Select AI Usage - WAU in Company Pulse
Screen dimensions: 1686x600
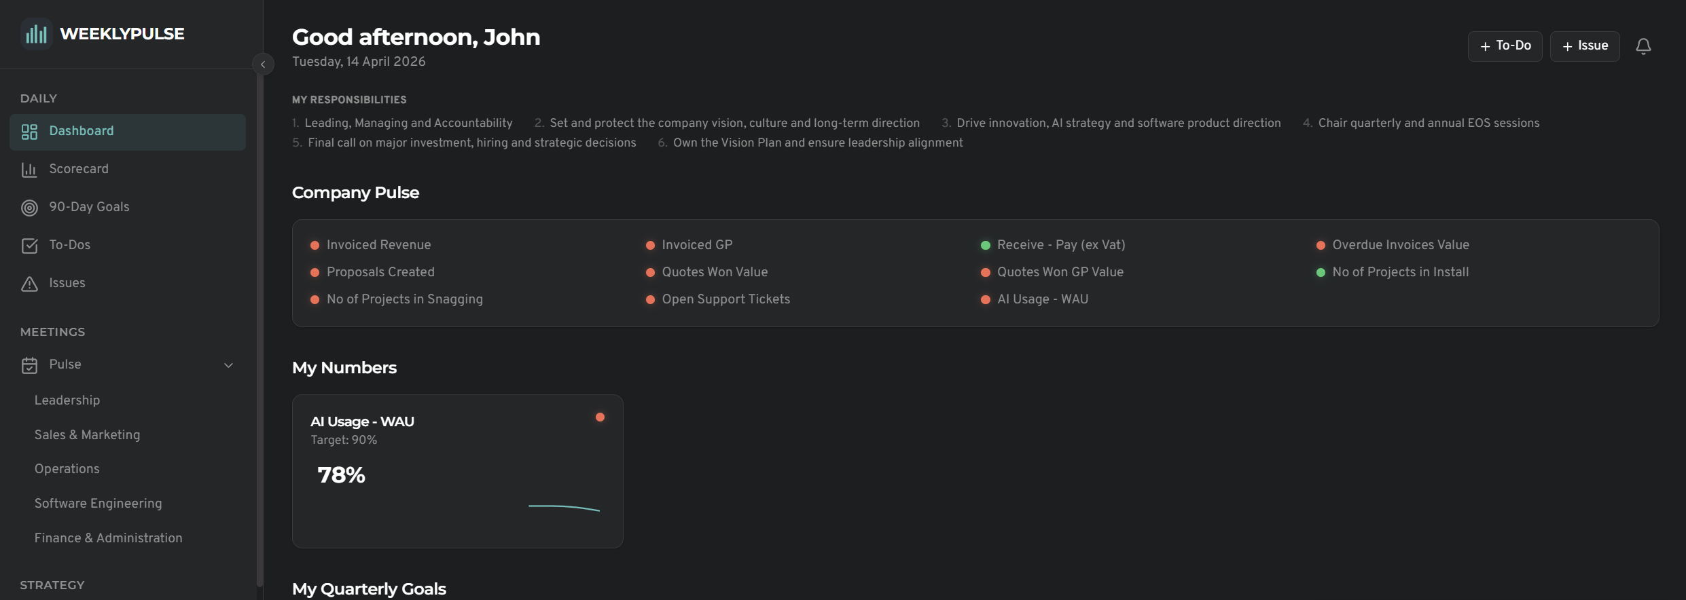pos(1043,299)
